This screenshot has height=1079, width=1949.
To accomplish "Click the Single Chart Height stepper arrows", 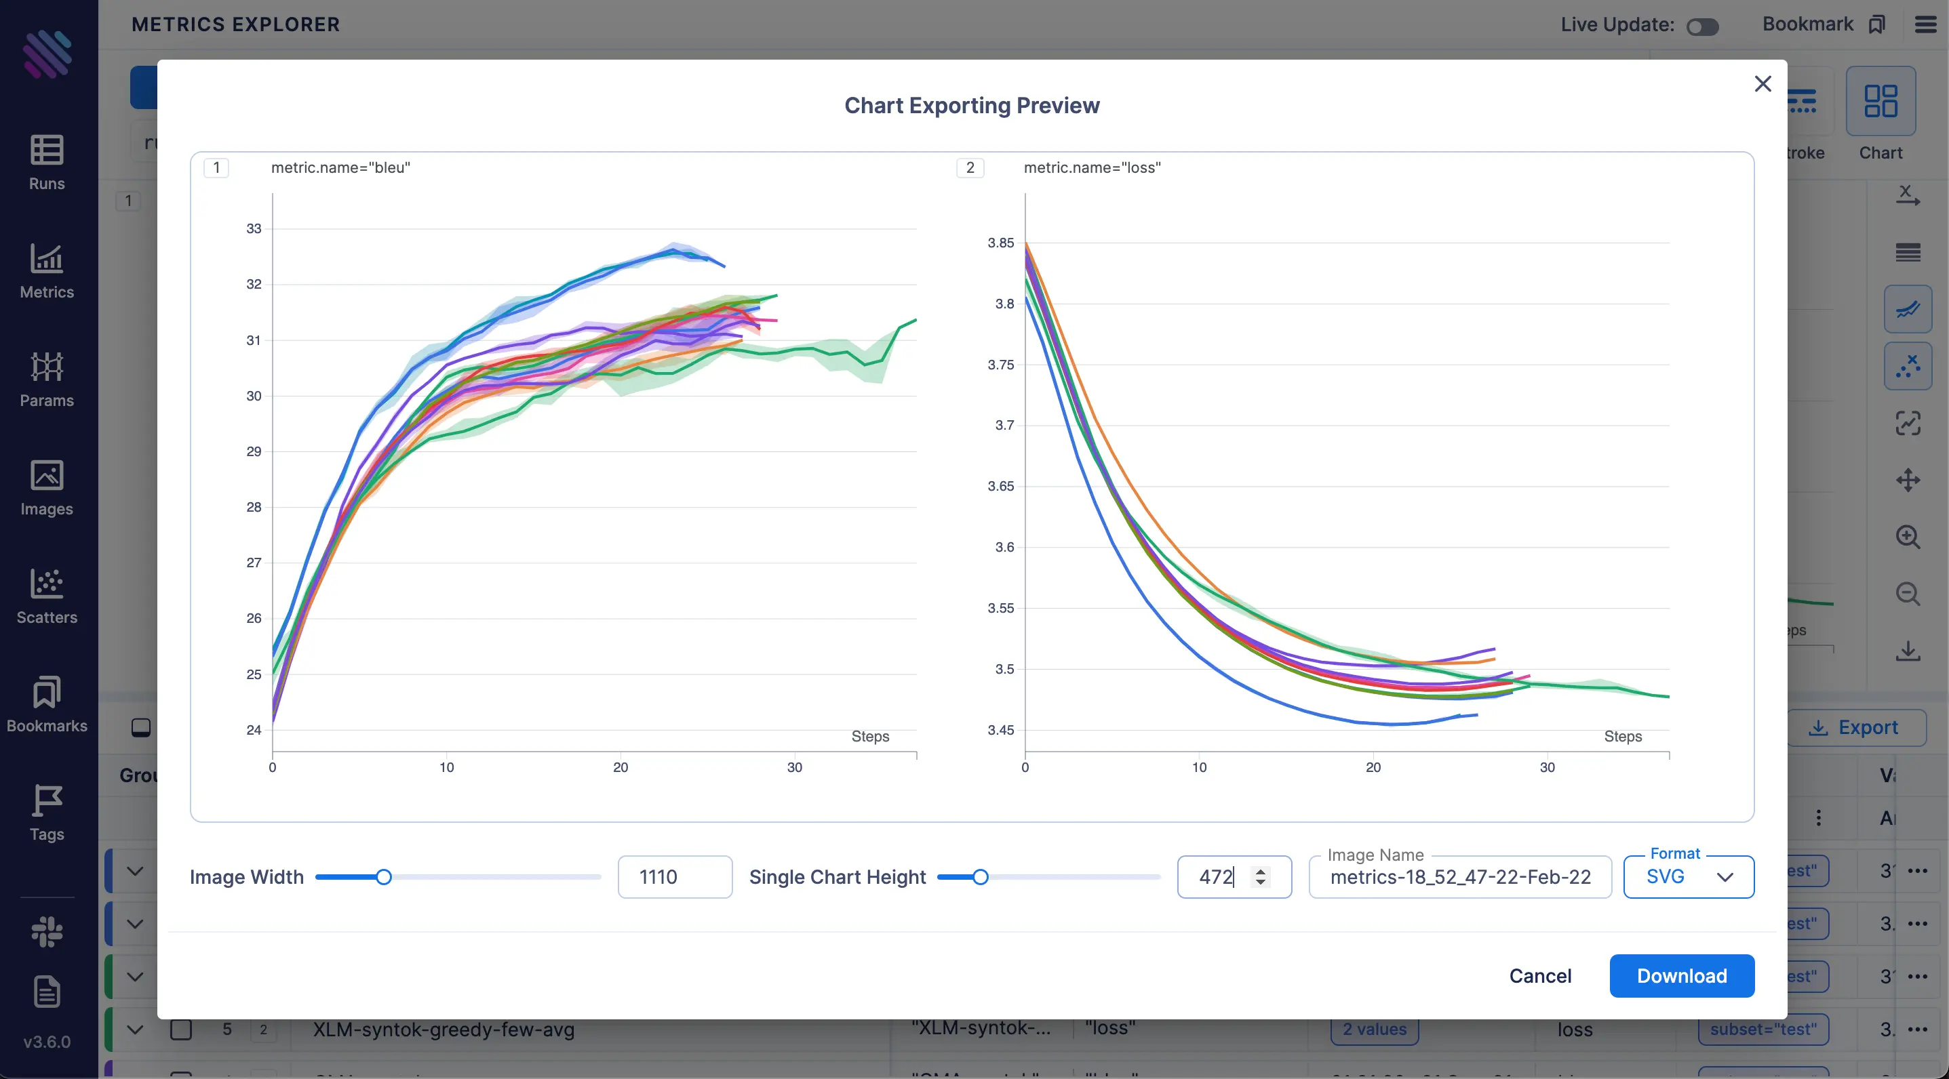I will (1261, 876).
